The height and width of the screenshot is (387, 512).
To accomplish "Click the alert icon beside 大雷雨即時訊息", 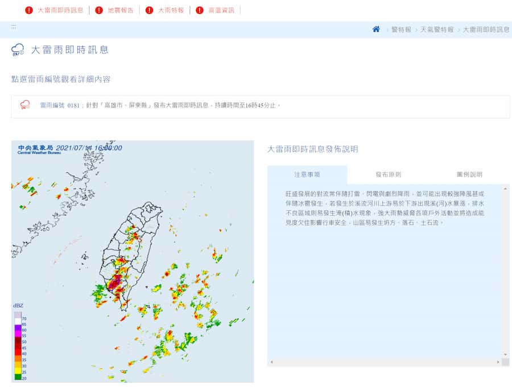I will pyautogui.click(x=29, y=10).
